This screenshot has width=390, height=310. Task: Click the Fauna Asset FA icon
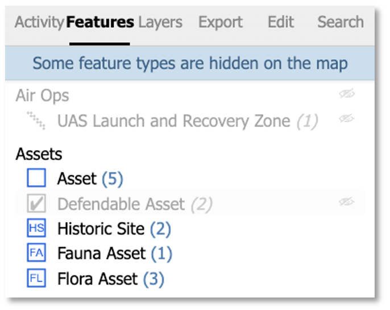[x=36, y=254]
